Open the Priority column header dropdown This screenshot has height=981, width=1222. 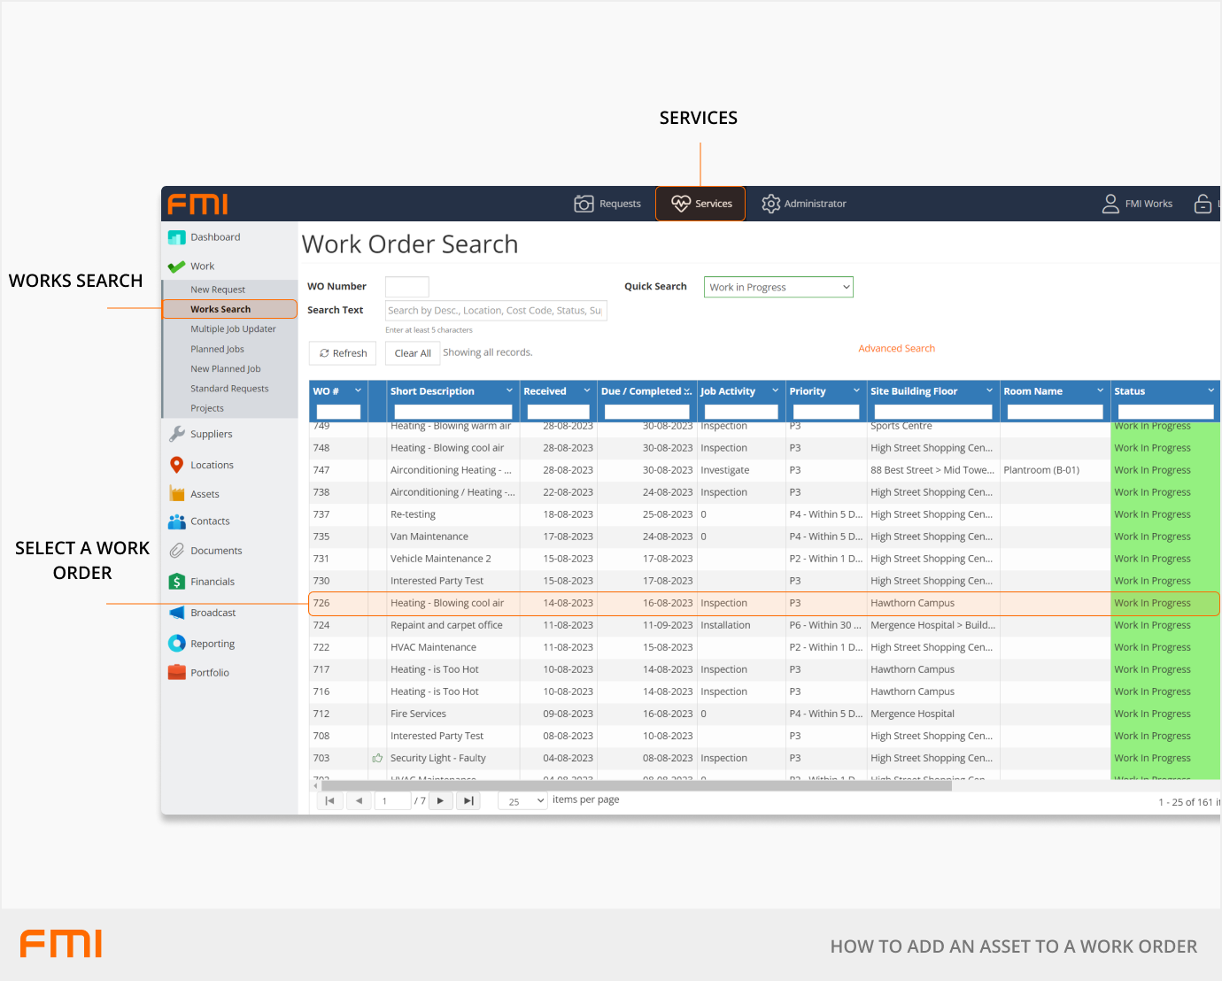pos(856,390)
